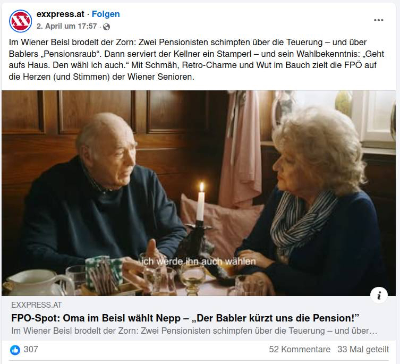Click the blue thumbs-up reaction icon
Screen dimensions: 400x364
click(15, 350)
